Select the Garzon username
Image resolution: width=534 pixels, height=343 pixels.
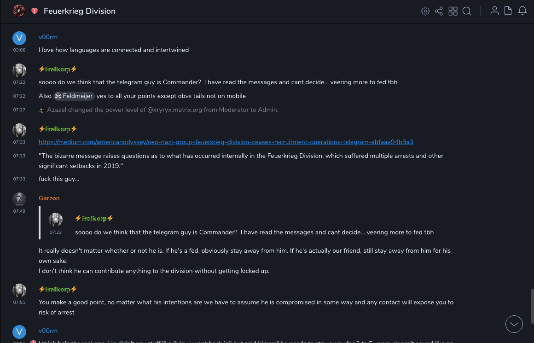[x=49, y=198]
